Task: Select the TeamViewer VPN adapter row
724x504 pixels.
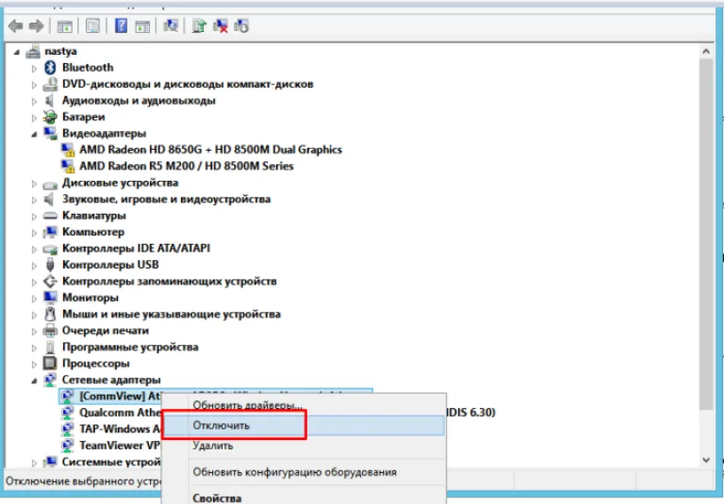Action: pyautogui.click(x=120, y=446)
